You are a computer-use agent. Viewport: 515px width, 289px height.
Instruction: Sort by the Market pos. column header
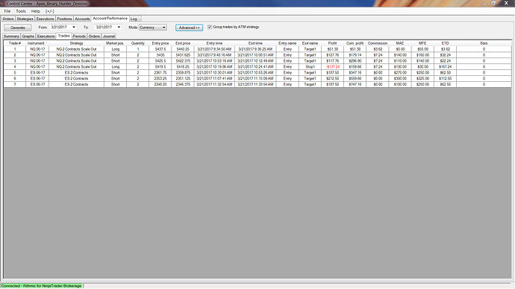click(115, 43)
